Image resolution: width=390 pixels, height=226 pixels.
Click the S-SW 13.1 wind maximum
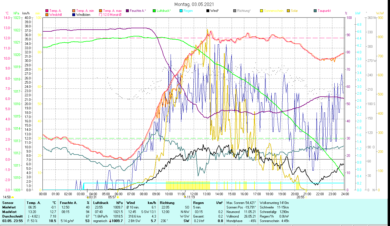[x=149, y=212]
